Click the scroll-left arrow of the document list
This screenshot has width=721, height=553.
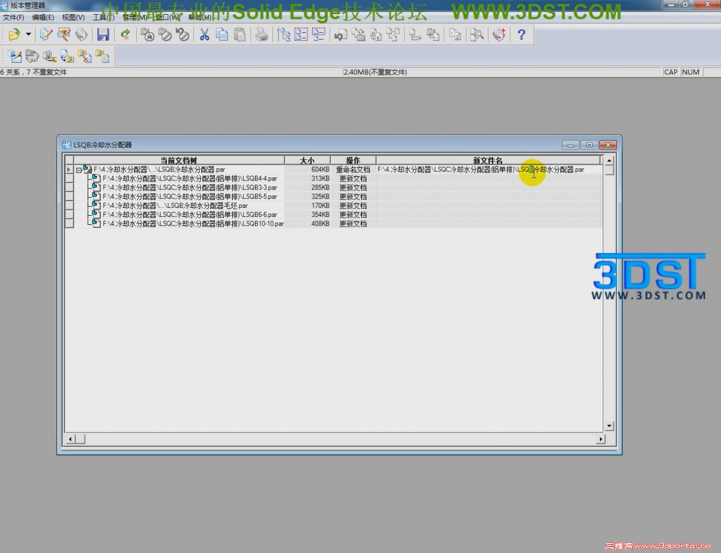tap(70, 439)
